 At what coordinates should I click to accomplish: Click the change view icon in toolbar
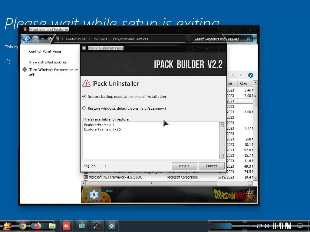234,75
